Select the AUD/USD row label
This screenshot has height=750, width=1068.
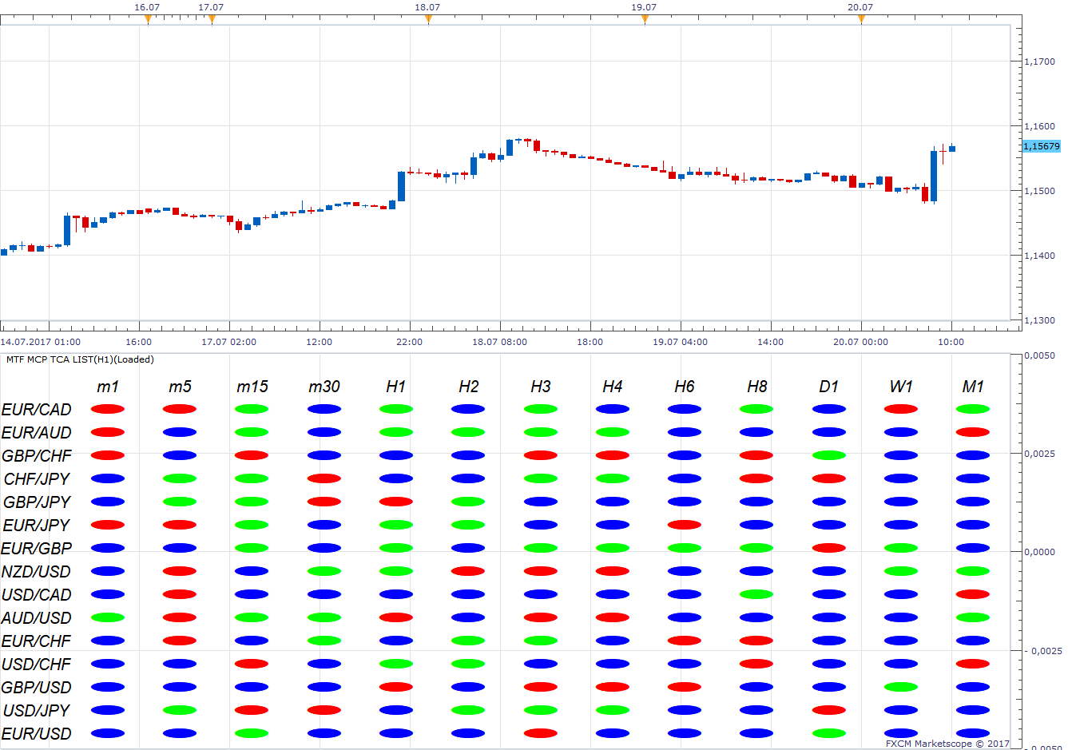[x=37, y=618]
